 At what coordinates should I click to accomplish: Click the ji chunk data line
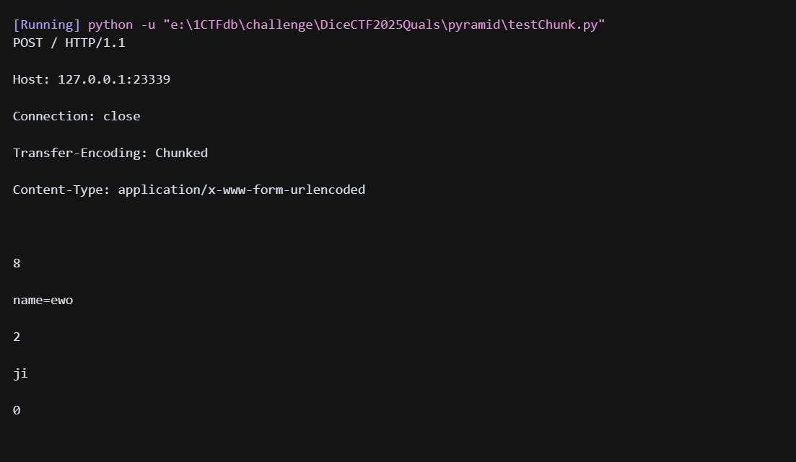point(20,373)
